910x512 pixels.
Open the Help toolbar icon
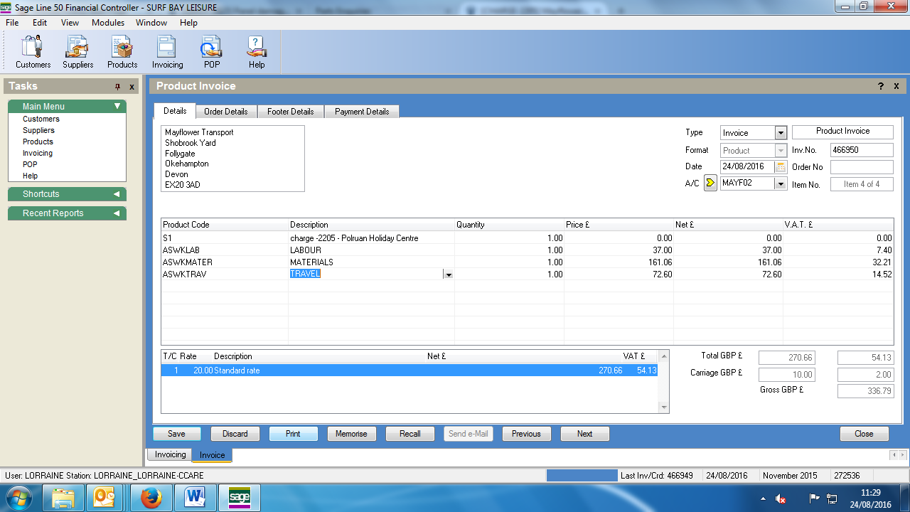[256, 52]
